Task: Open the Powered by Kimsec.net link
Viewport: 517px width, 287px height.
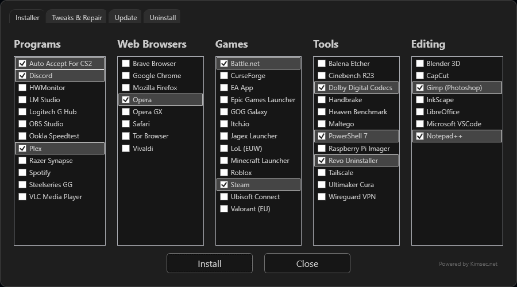Action: (x=468, y=264)
